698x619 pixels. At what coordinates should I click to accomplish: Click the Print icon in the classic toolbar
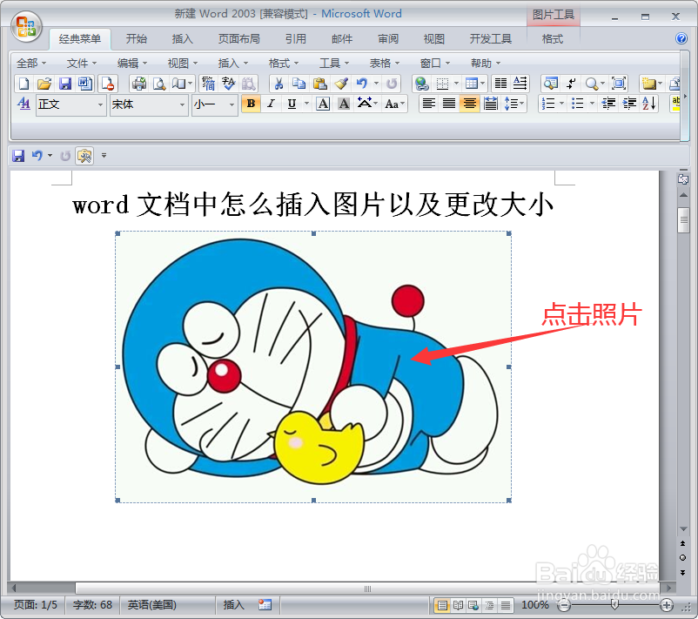point(139,84)
